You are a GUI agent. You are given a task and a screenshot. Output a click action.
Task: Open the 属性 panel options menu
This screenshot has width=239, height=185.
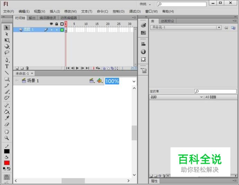tap(235, 181)
